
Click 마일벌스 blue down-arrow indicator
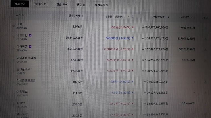coord(133,93)
